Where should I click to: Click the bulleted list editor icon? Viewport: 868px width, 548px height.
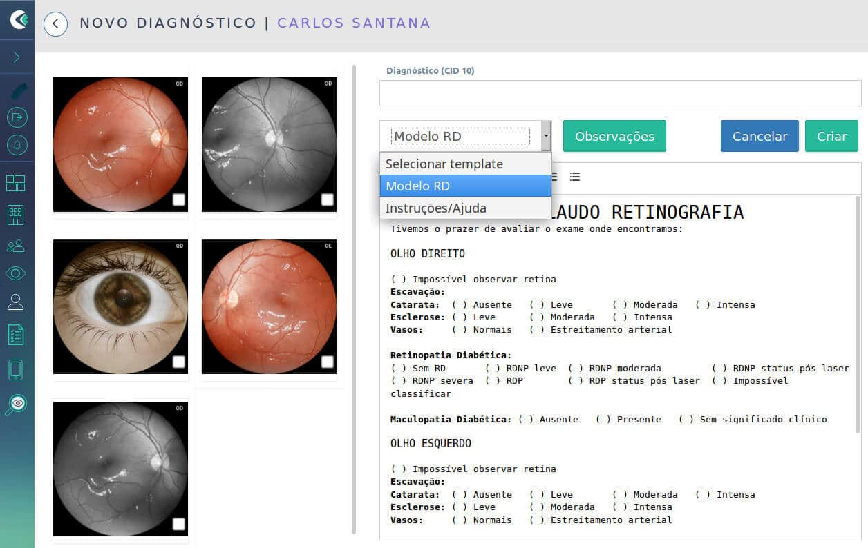[x=575, y=177]
